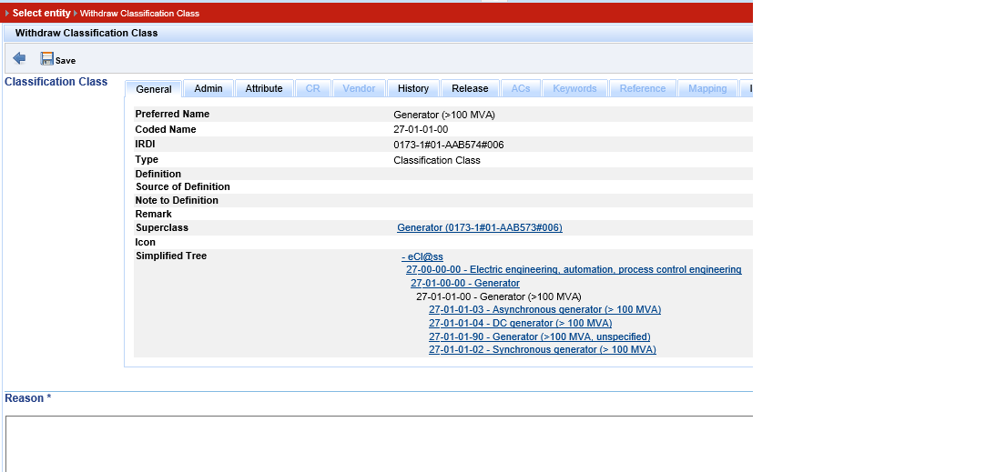Click the Save floppy disk icon
The image size is (986, 472).
pos(47,59)
